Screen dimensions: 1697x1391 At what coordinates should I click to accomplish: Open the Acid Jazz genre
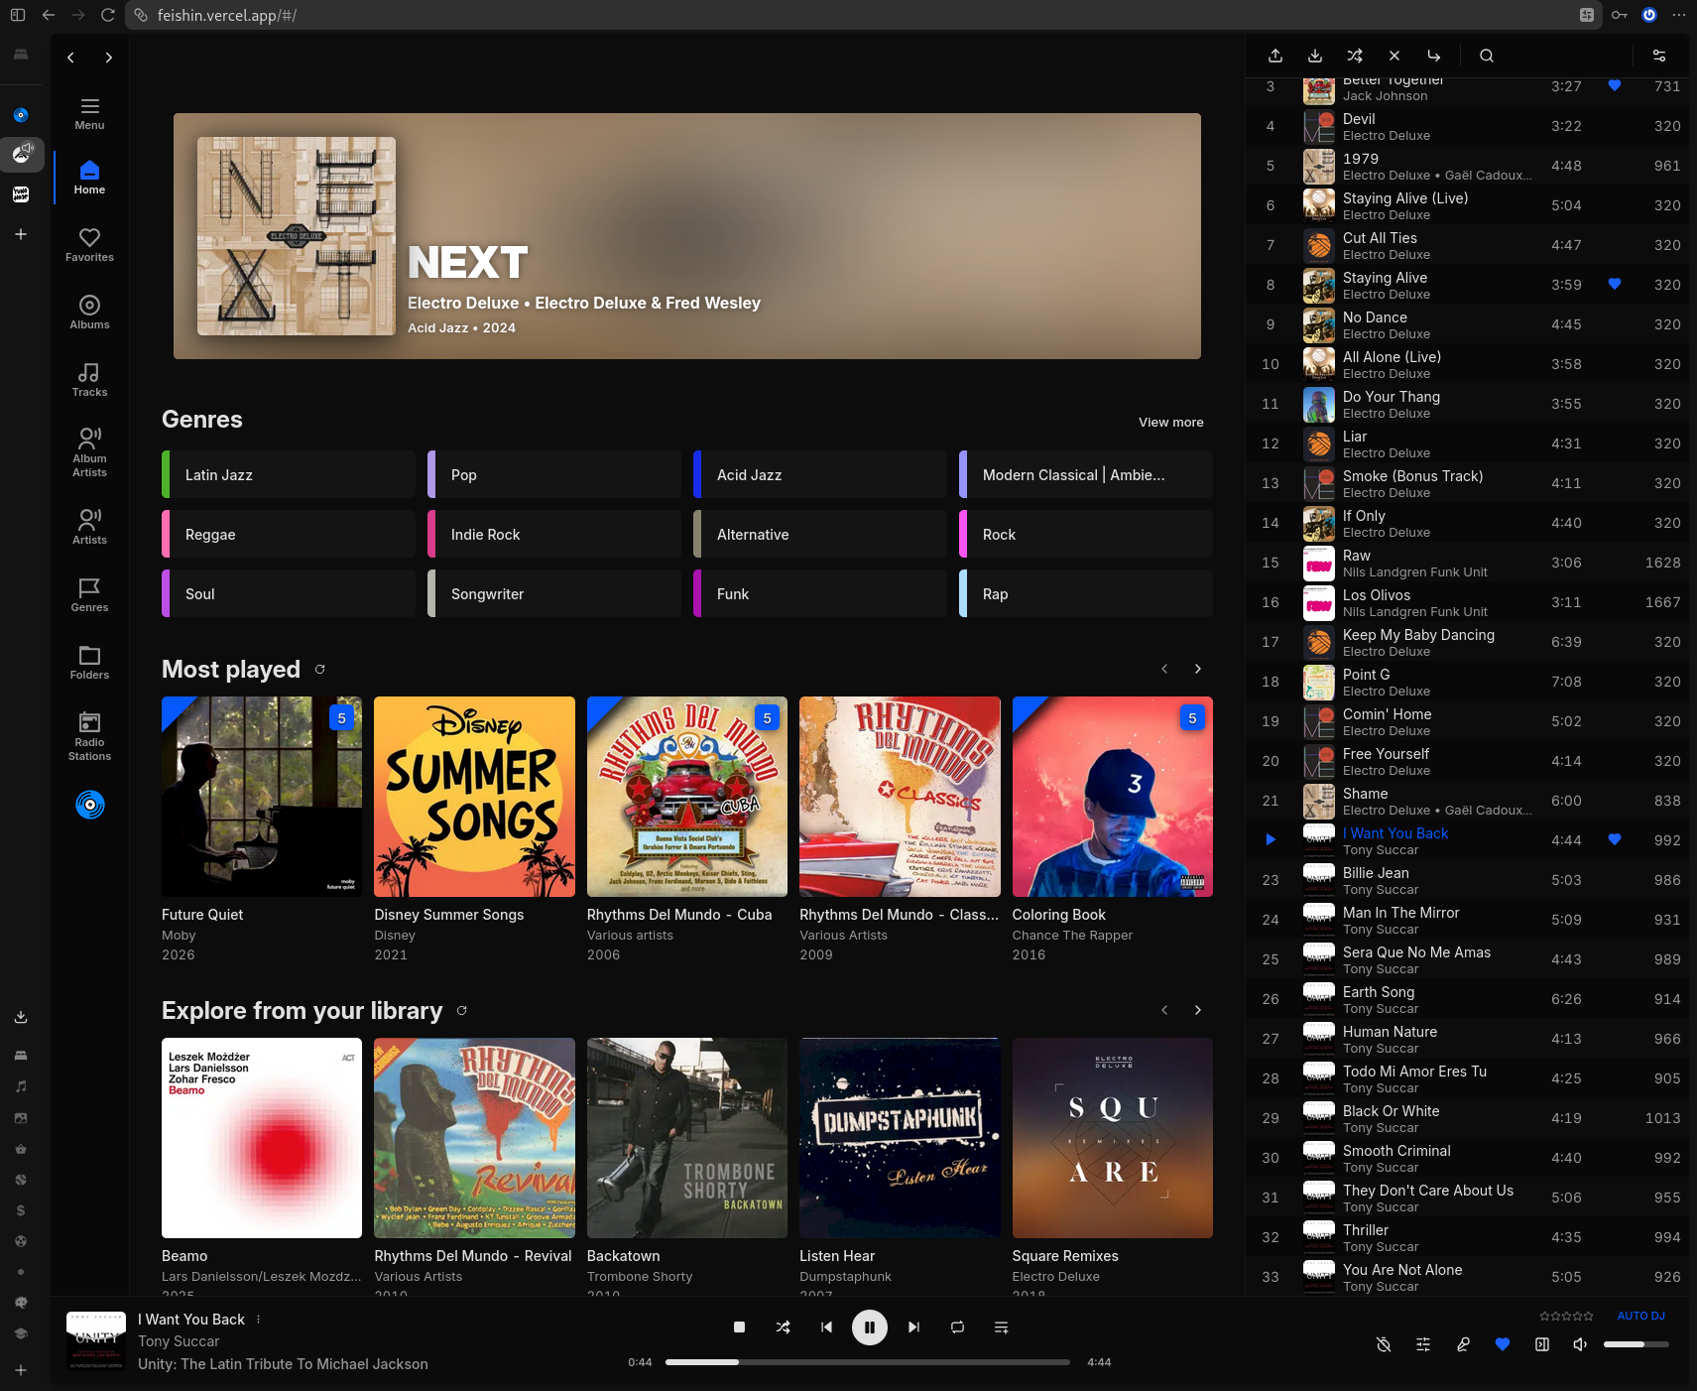820,474
